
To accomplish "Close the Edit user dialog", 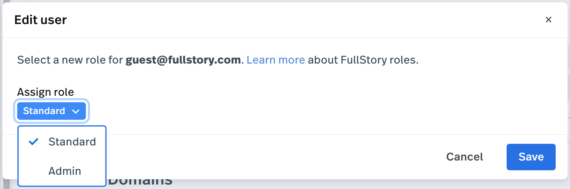I will point(548,20).
